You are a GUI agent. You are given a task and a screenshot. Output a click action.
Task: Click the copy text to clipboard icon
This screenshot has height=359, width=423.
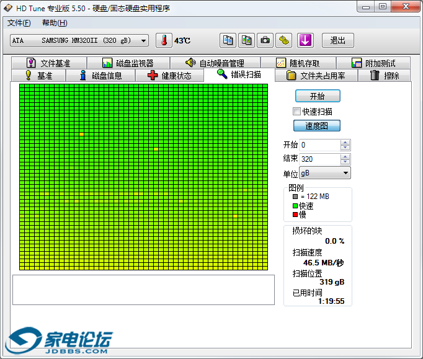228,40
